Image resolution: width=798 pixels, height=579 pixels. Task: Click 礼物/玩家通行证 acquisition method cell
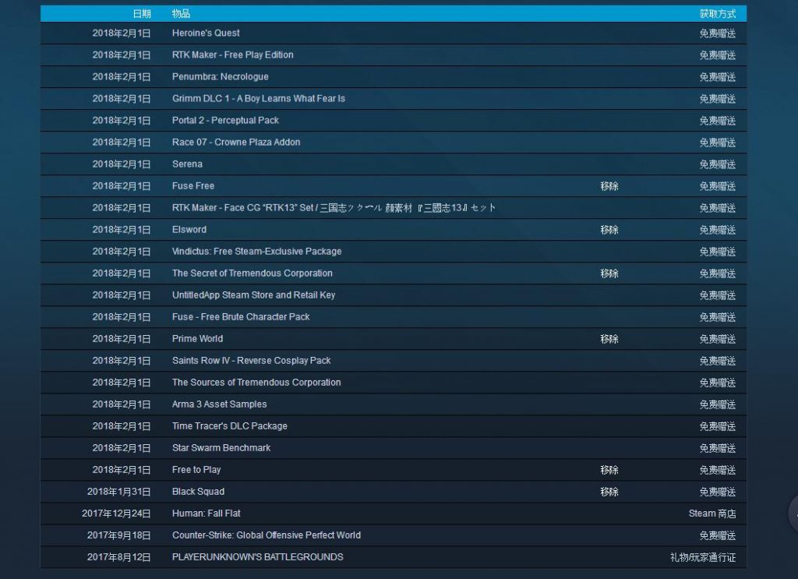click(704, 558)
